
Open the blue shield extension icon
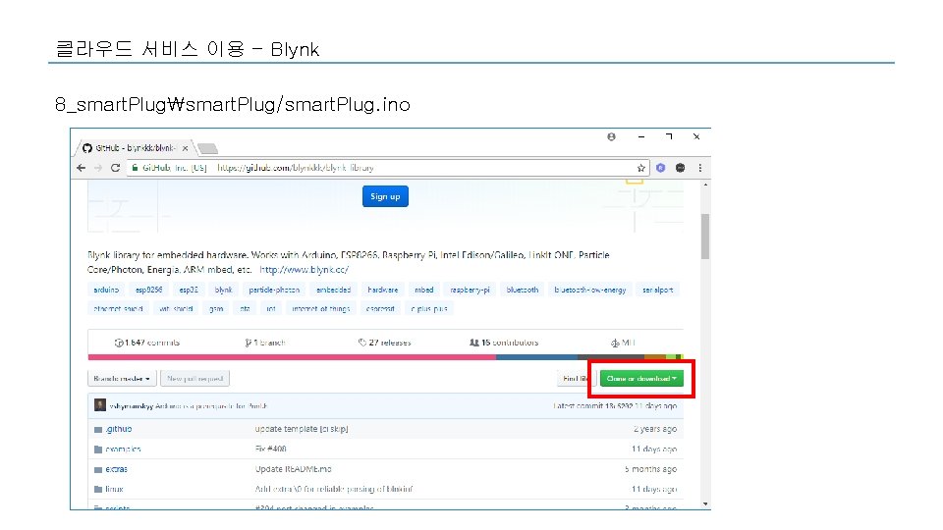pos(661,168)
